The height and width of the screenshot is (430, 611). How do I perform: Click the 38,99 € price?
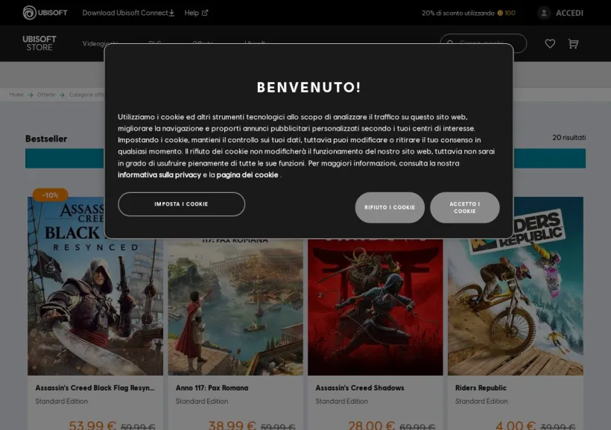tap(232, 425)
